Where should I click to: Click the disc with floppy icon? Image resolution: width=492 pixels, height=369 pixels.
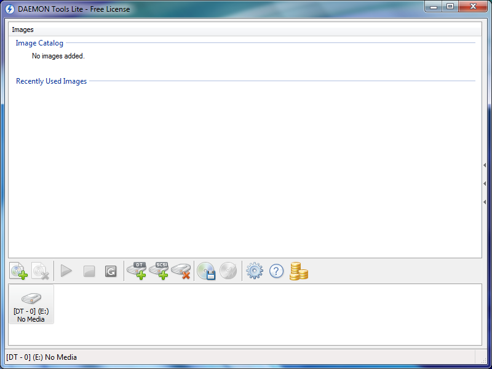click(206, 271)
